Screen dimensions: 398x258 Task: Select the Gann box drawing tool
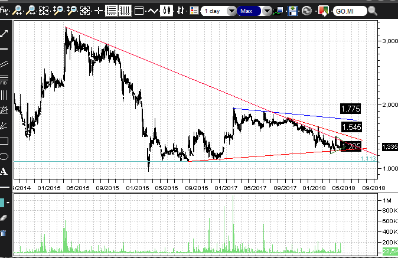click(x=4, y=110)
